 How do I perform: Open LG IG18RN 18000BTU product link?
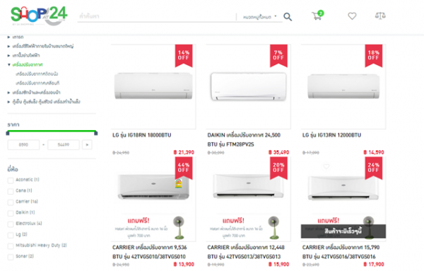(x=142, y=135)
